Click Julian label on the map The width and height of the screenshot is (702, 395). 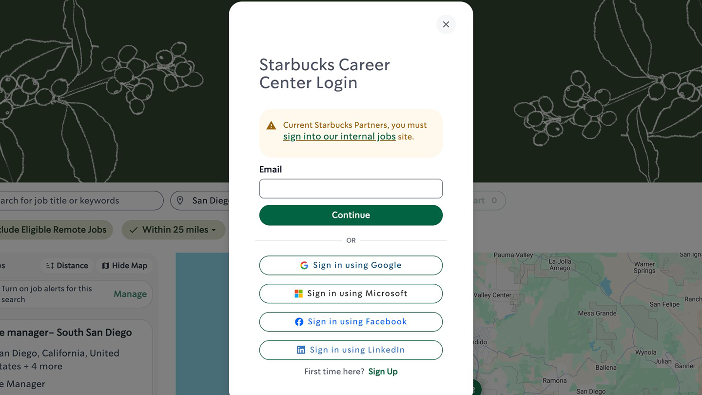[x=663, y=361]
